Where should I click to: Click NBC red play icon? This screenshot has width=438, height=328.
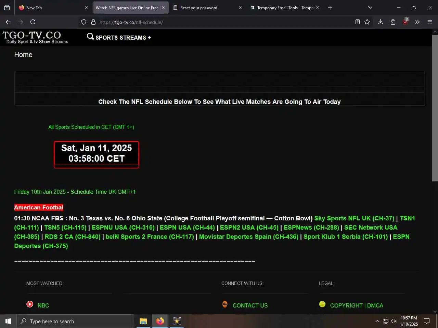30,304
